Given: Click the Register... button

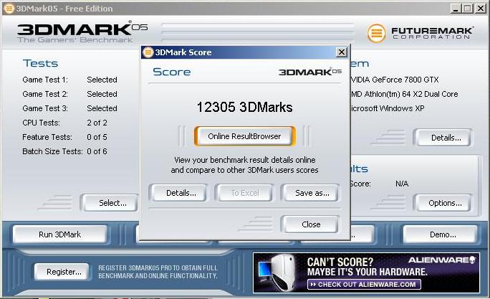Looking at the screenshot, I should point(62,272).
